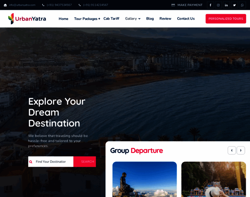The width and height of the screenshot is (250, 197).
Task: Click the red Search button
Action: click(x=85, y=162)
